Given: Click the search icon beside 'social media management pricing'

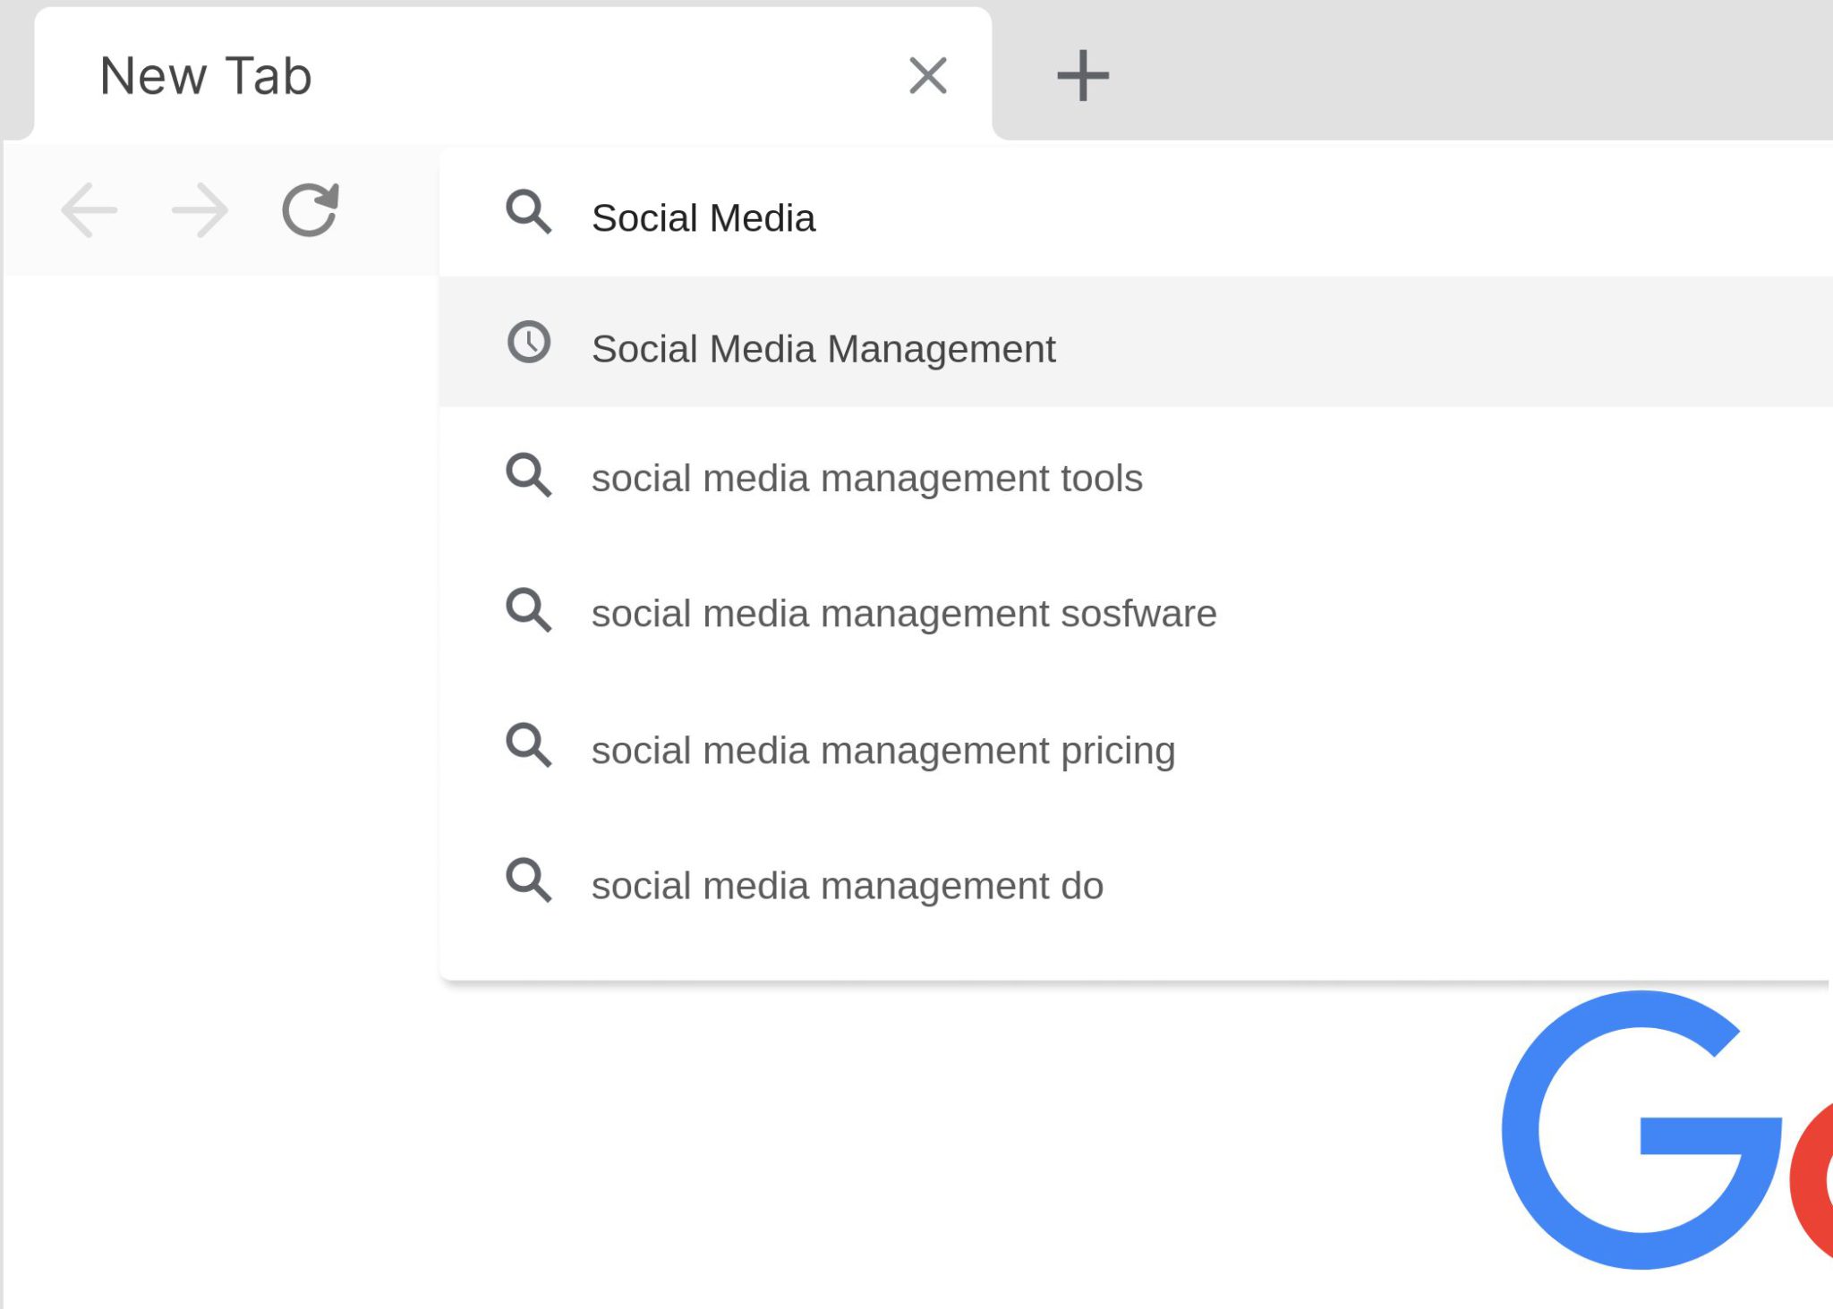Looking at the screenshot, I should coord(528,748).
